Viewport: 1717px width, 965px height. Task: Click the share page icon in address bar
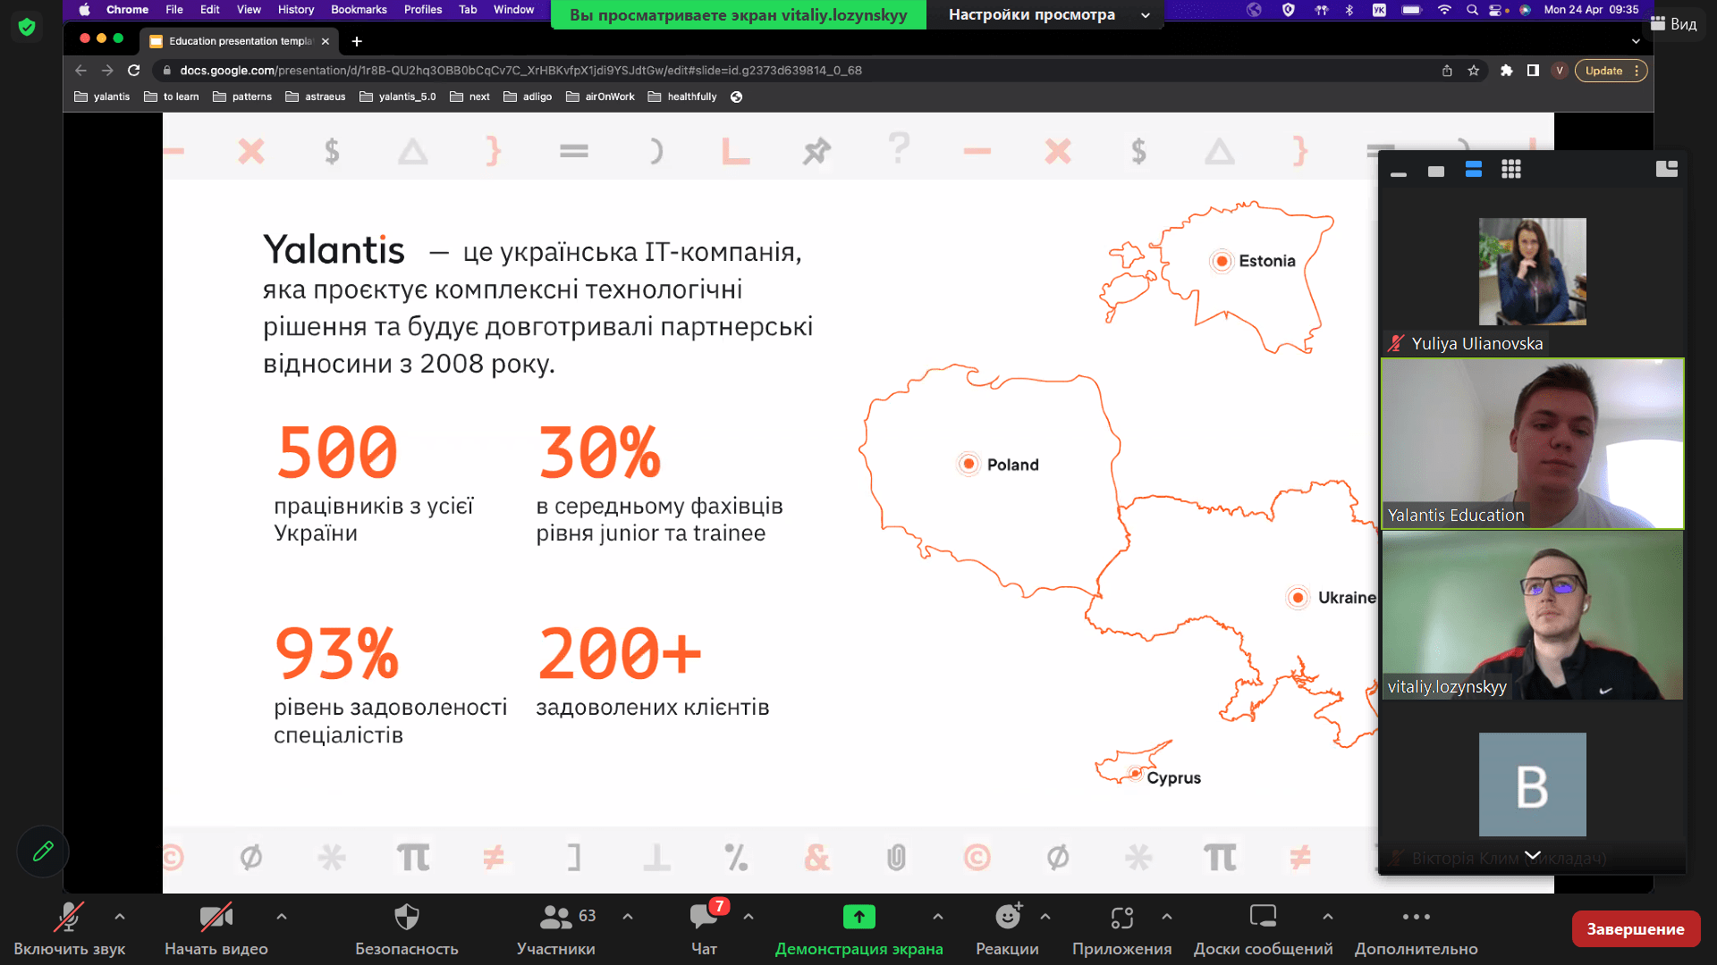(1447, 71)
